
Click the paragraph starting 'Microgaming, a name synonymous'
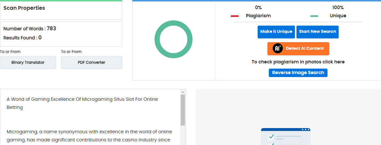(89, 136)
